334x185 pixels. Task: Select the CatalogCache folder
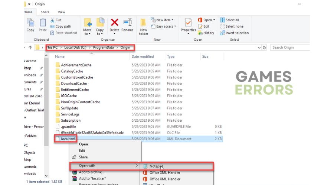(72, 71)
